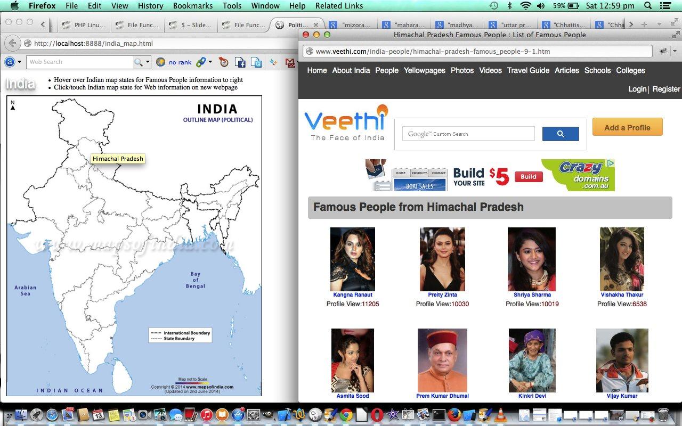
Task: Open the History menu
Action: (150, 6)
